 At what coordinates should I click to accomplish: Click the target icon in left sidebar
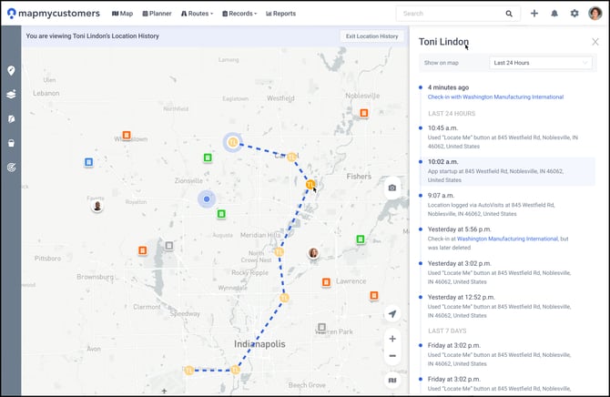[12, 168]
